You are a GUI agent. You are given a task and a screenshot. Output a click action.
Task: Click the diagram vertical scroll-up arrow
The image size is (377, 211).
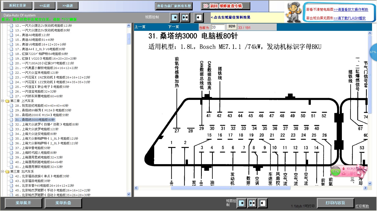[370, 33]
